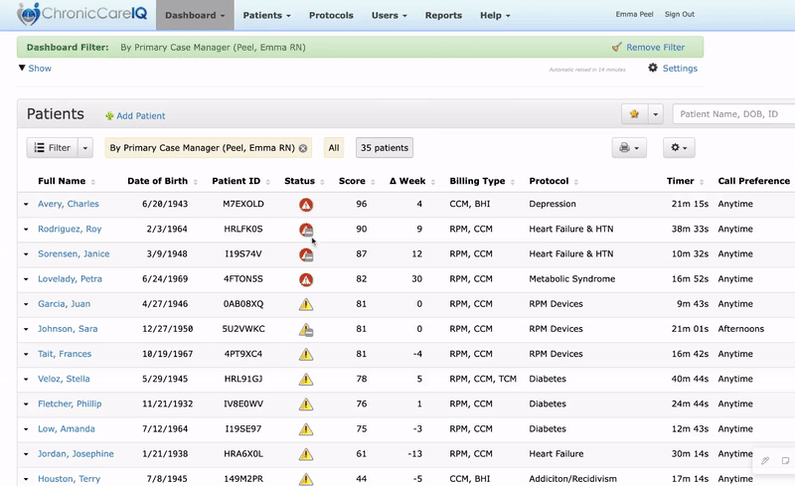Open the dropdown arrow beside Filter button
Viewport: 795px width, 486px height.
point(86,148)
